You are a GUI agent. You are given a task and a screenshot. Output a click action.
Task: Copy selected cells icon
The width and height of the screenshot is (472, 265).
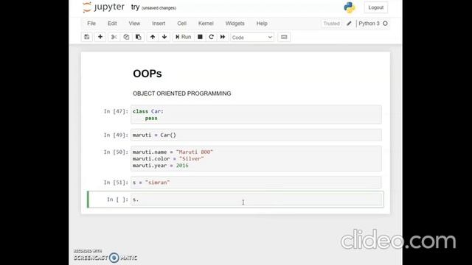(126, 37)
